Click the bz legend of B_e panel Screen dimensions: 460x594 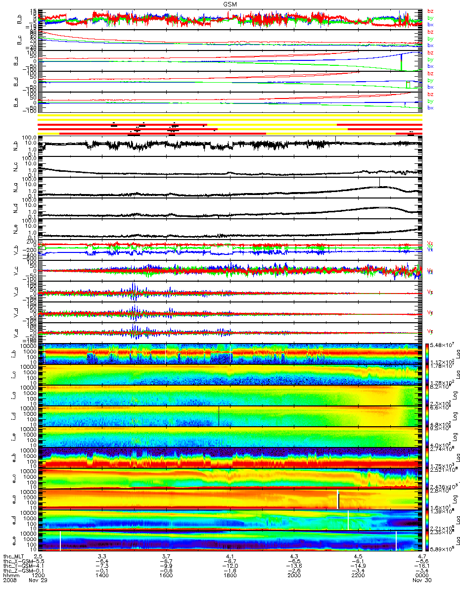430,94
